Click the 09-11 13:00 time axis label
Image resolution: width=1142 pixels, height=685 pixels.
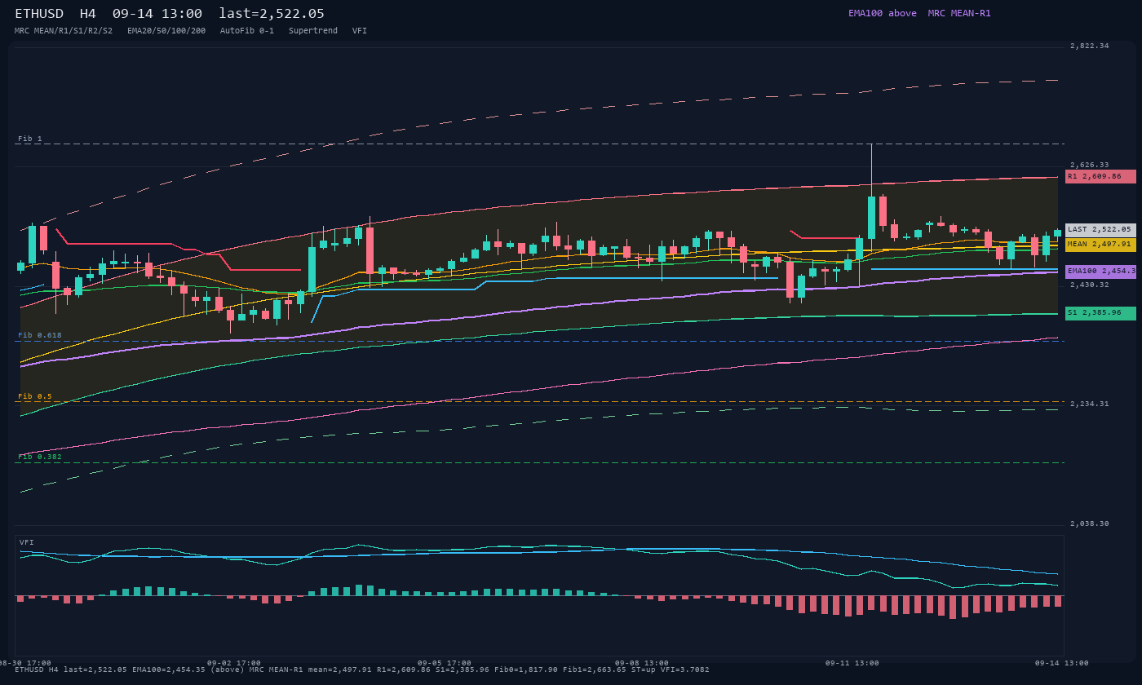click(x=852, y=663)
